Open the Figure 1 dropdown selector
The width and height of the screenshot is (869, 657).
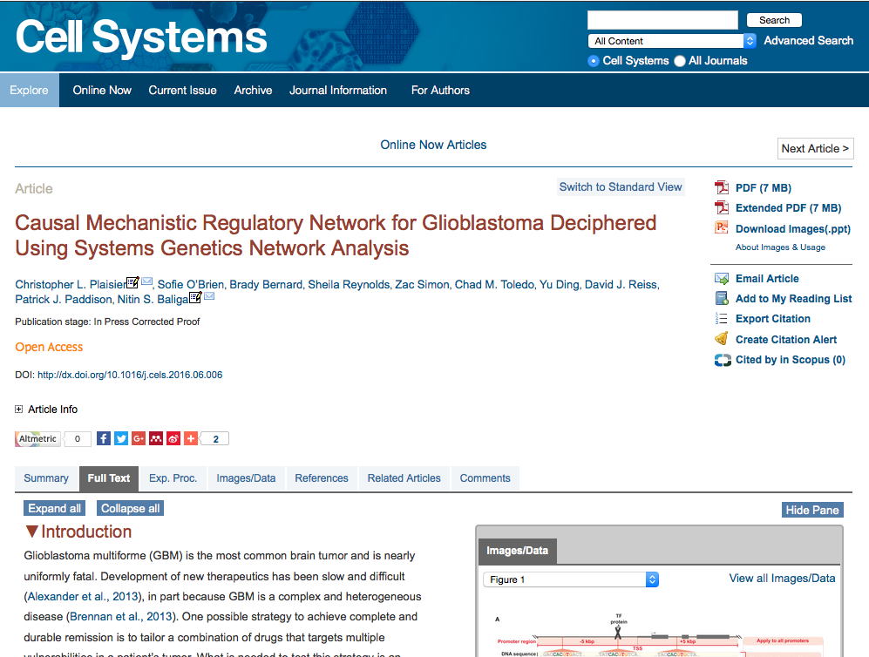(x=571, y=579)
